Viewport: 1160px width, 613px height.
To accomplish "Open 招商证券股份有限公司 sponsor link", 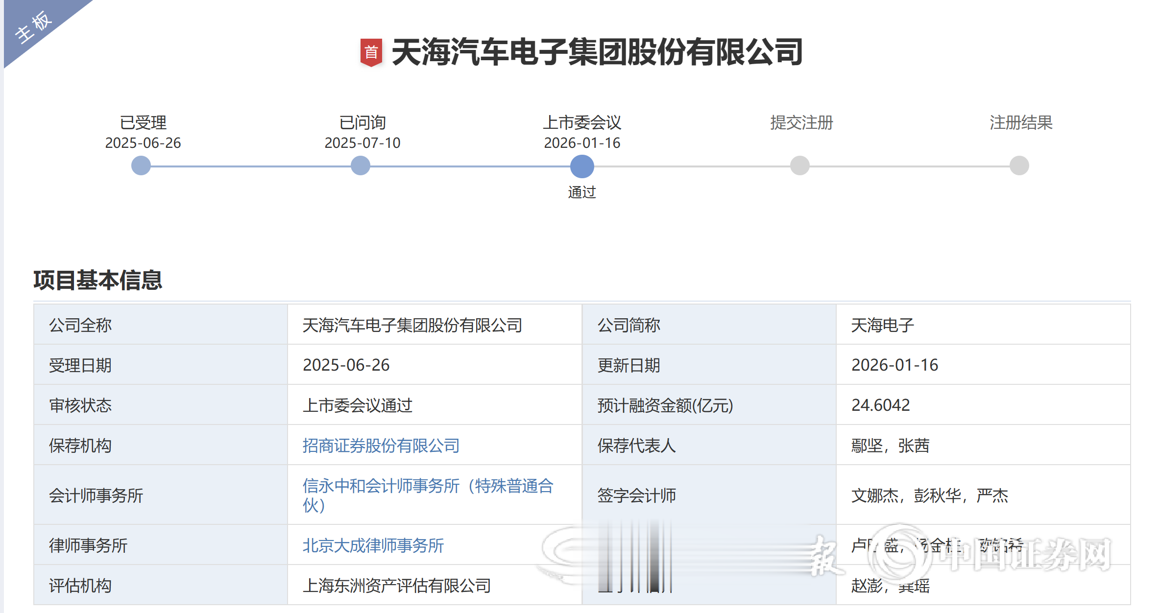I will (x=381, y=446).
